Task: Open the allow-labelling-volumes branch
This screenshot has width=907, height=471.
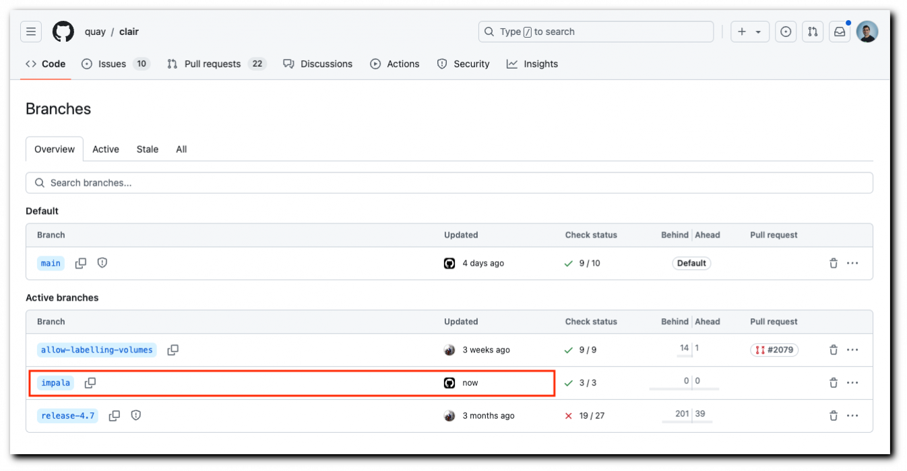Action: (x=97, y=350)
